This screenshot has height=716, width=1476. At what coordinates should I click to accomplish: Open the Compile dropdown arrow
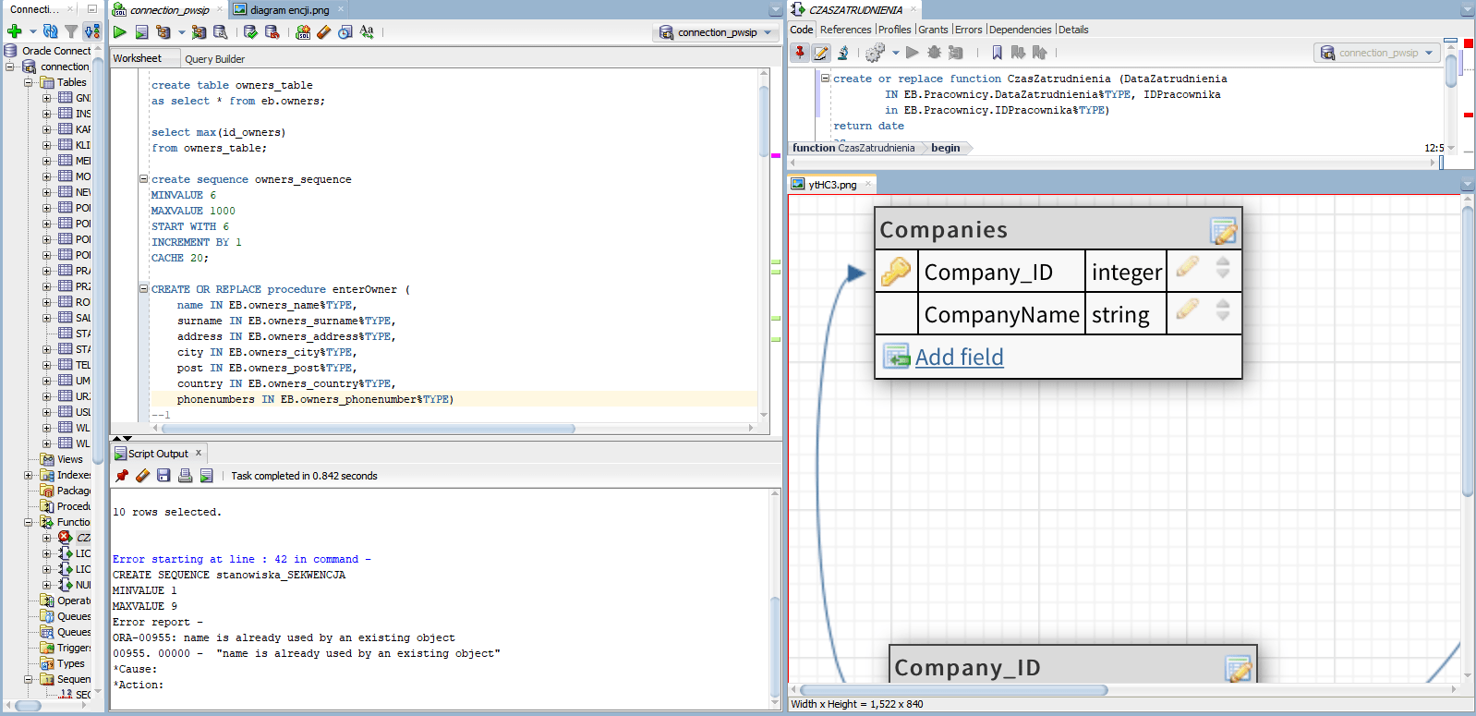coord(895,53)
